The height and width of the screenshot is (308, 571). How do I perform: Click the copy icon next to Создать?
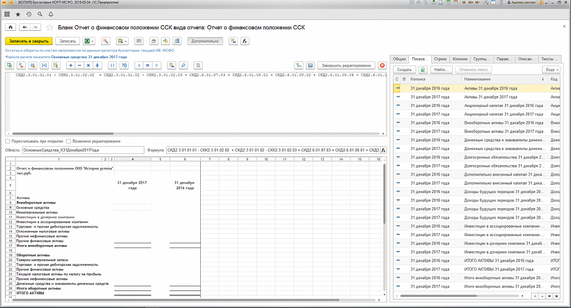tap(423, 70)
